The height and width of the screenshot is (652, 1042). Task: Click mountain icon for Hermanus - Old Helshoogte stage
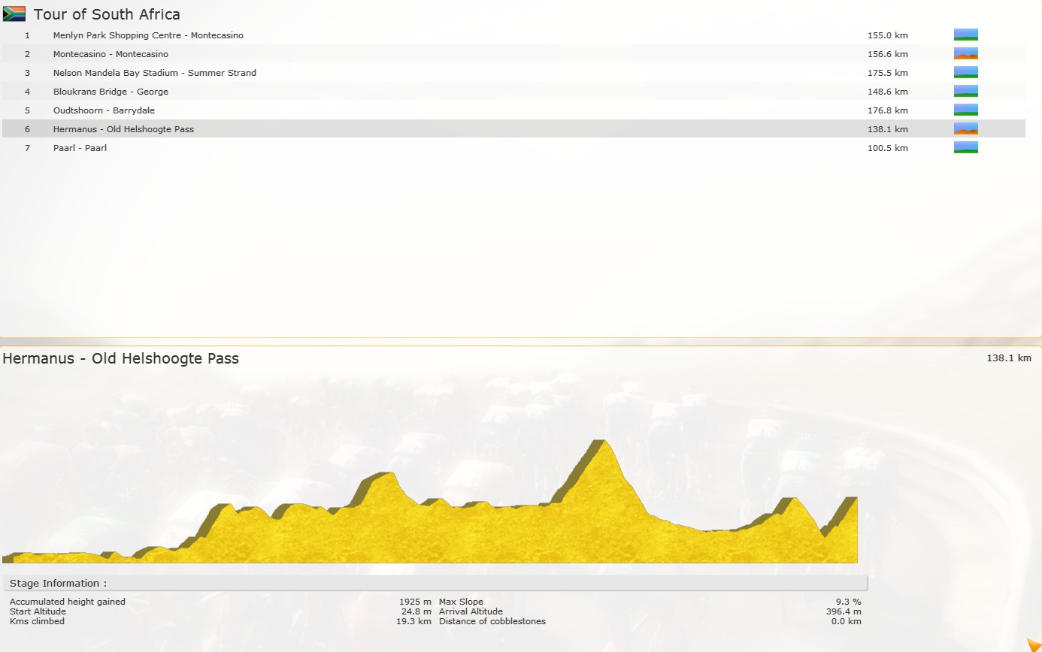tap(965, 128)
